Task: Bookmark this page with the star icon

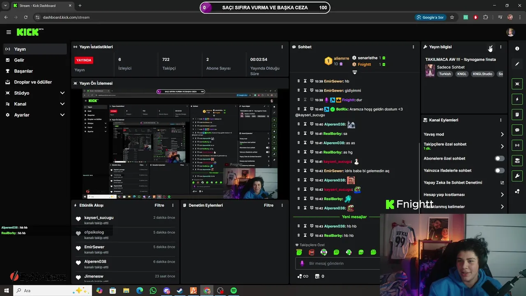Action: pos(452,17)
